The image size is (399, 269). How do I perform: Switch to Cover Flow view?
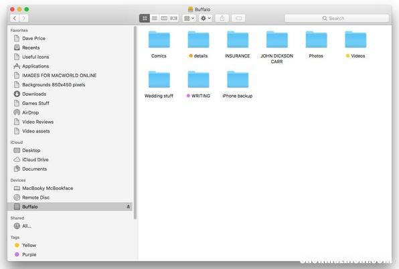pos(174,18)
